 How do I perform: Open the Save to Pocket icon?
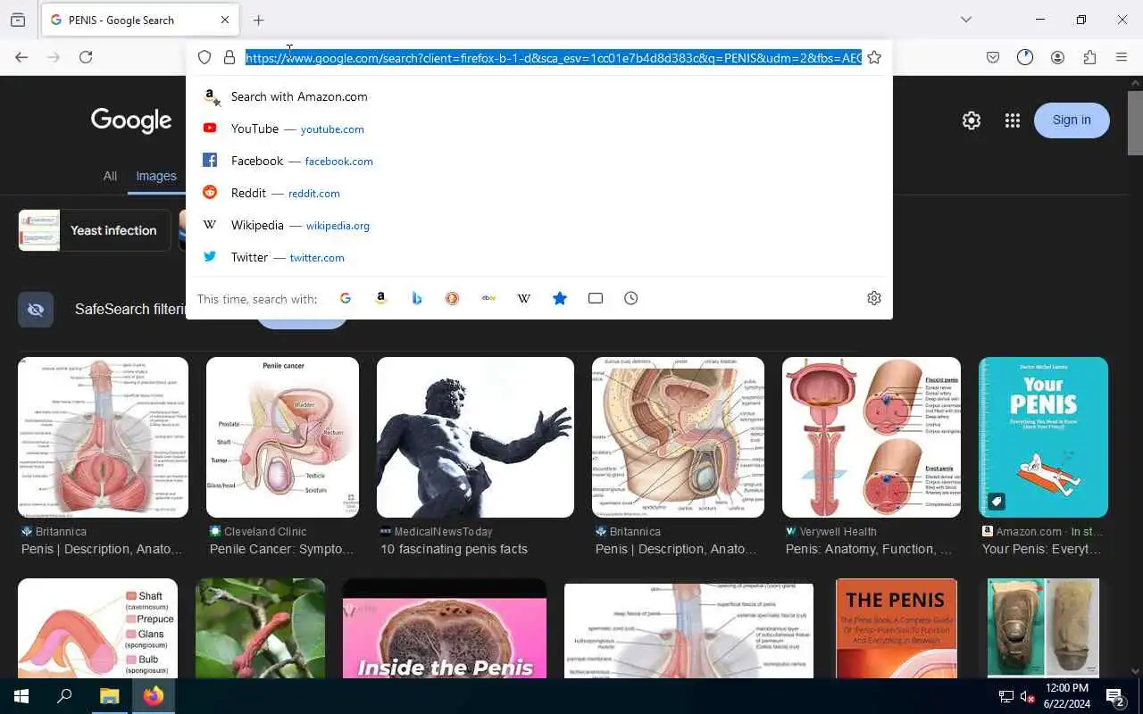coord(993,57)
